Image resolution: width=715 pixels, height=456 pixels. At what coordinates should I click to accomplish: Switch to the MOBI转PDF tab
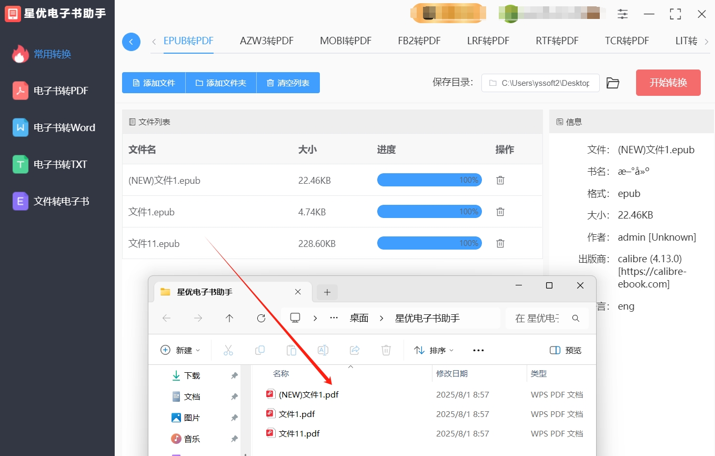pyautogui.click(x=346, y=41)
